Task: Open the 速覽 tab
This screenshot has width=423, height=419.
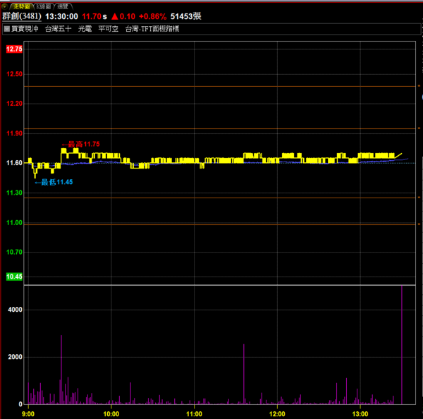Action: coord(63,5)
